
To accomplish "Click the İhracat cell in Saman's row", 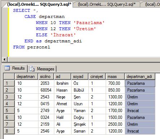I will [140, 131].
